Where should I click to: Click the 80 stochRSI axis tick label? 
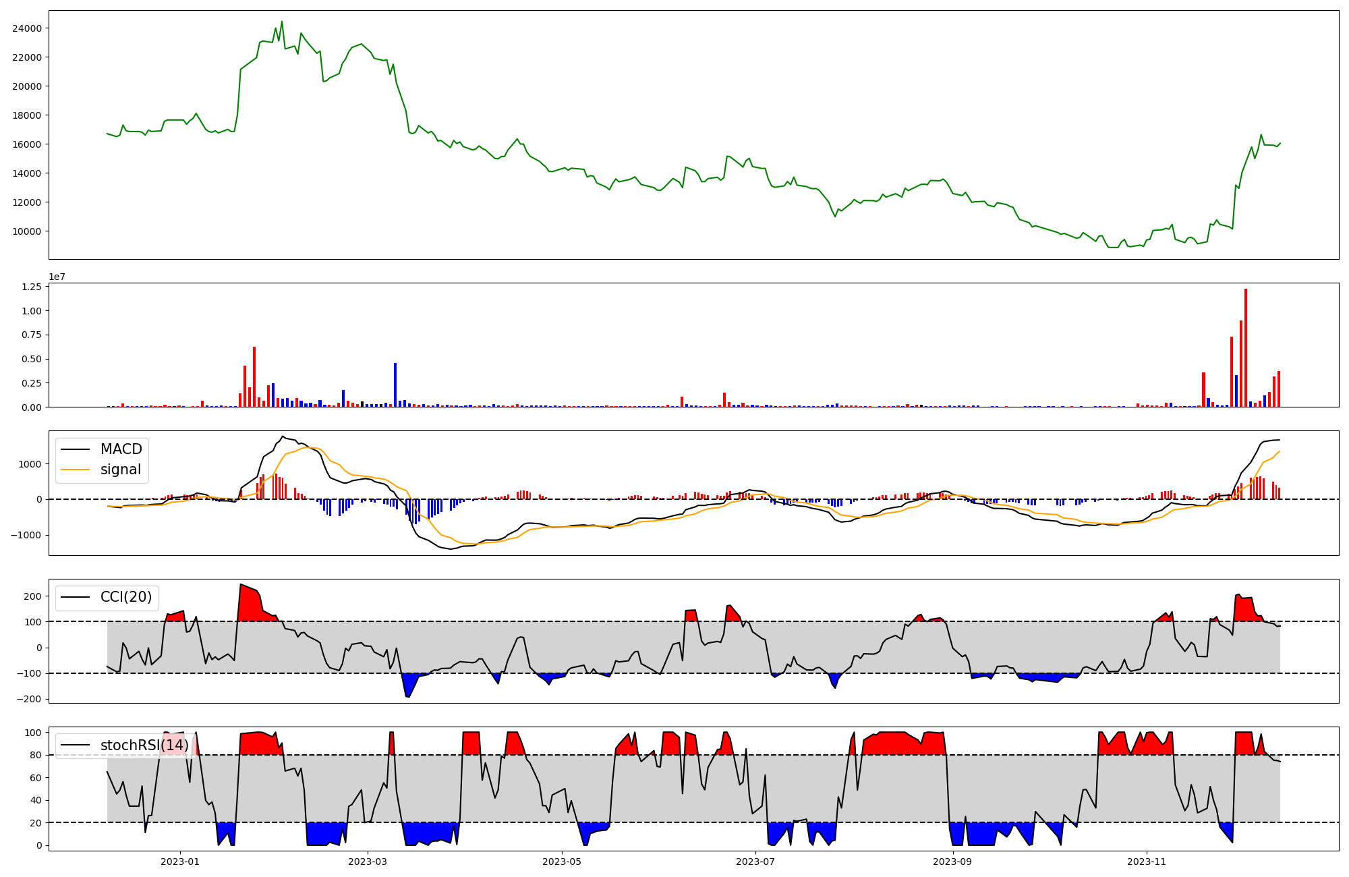(x=35, y=755)
